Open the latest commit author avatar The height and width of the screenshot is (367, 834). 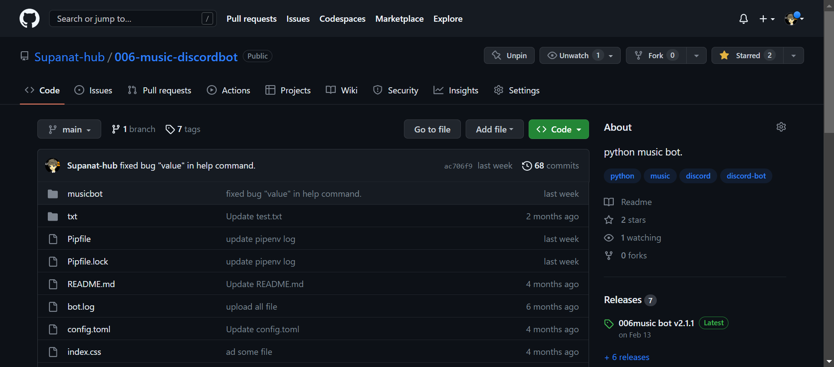[x=53, y=165]
